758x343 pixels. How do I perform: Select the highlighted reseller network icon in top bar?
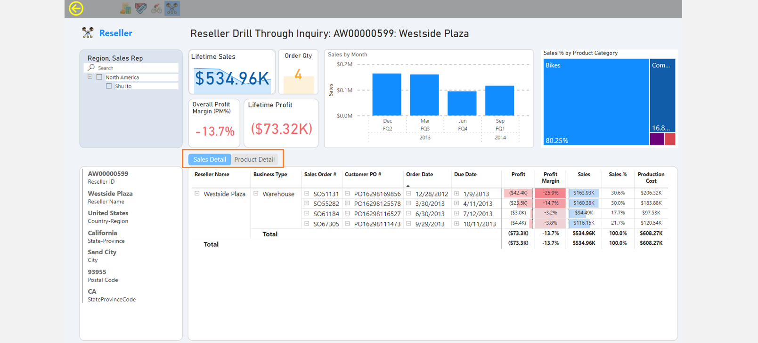coord(172,8)
